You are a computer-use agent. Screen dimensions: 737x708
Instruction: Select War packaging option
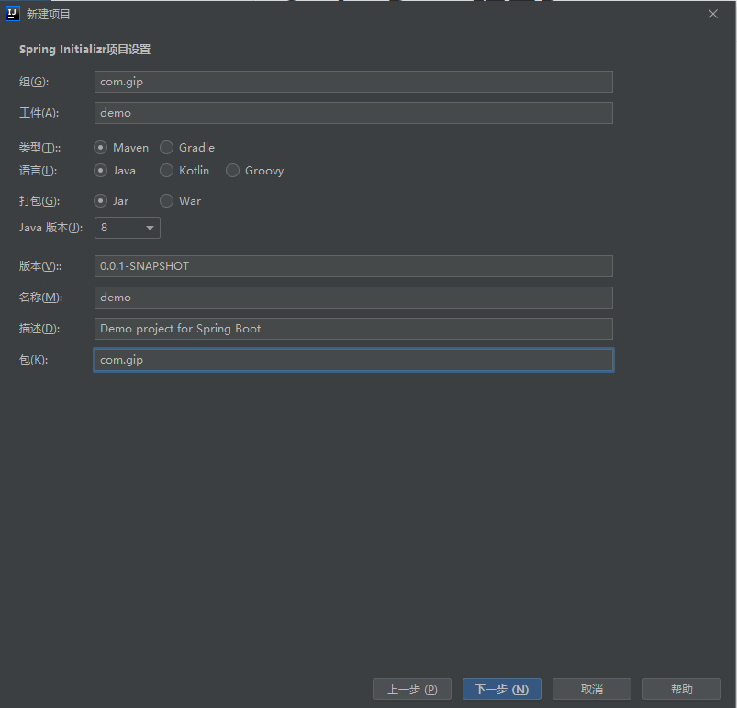point(167,200)
